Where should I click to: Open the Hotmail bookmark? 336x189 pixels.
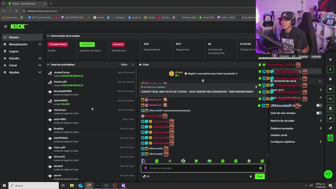[x=149, y=18]
